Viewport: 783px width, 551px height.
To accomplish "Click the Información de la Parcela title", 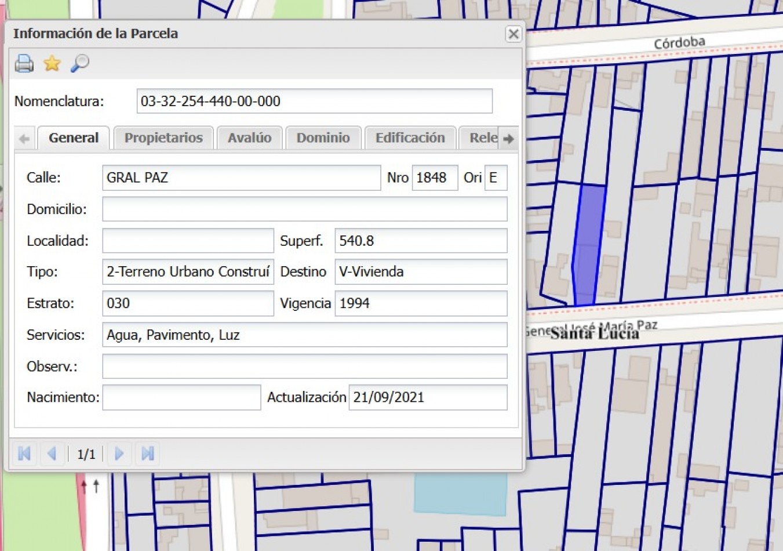I will click(x=96, y=34).
